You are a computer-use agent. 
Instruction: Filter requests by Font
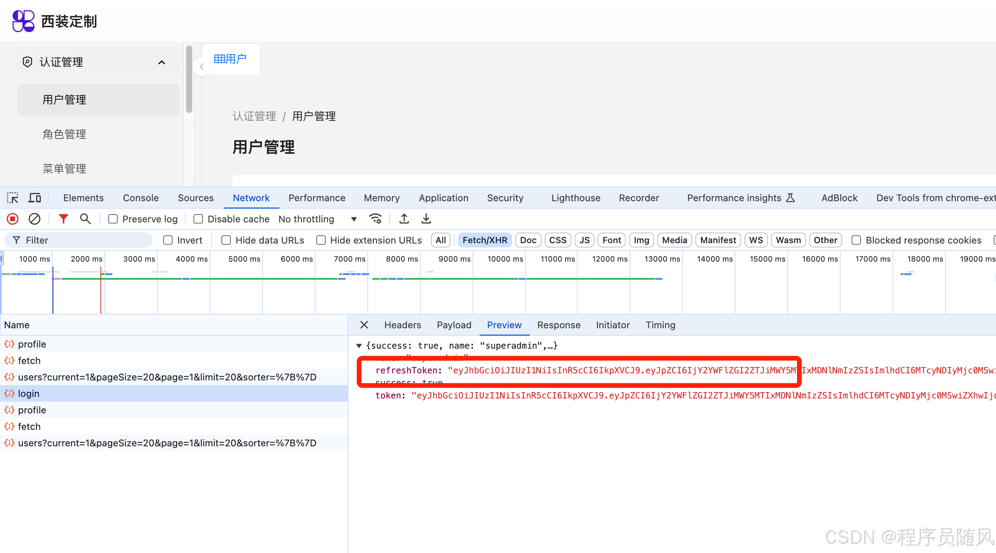click(612, 240)
